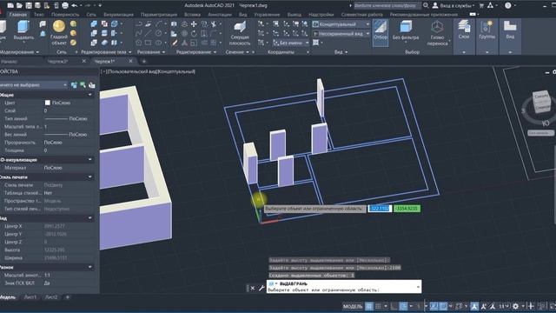Open workspace gear icon in status bar
556x313 pixels.
tap(515, 306)
